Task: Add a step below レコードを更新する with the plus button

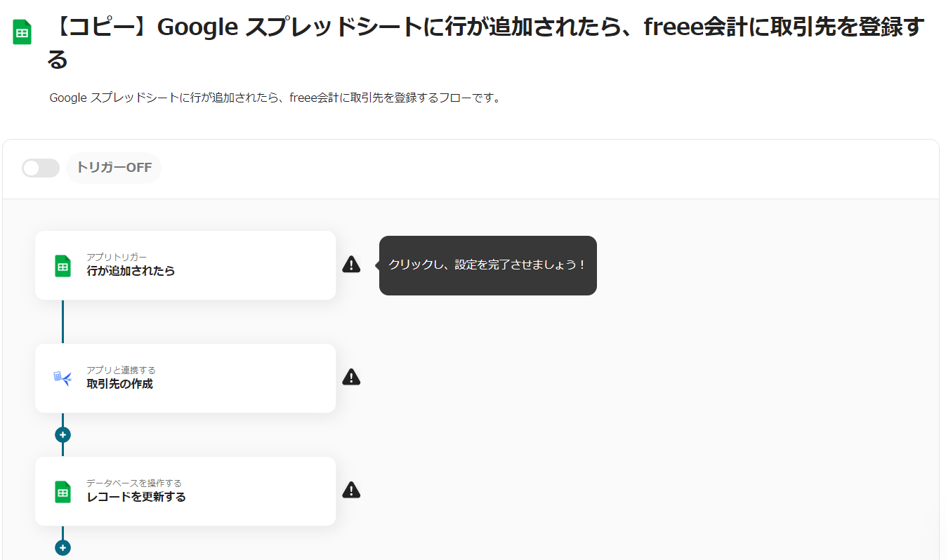Action: coord(63,548)
